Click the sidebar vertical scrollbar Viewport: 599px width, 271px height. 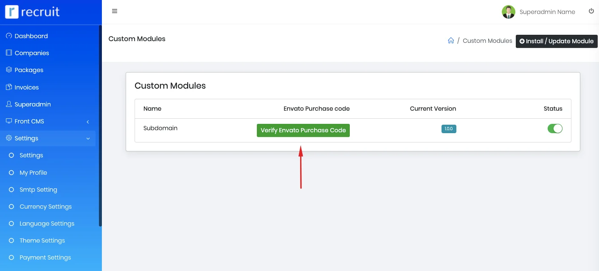pyautogui.click(x=100, y=127)
